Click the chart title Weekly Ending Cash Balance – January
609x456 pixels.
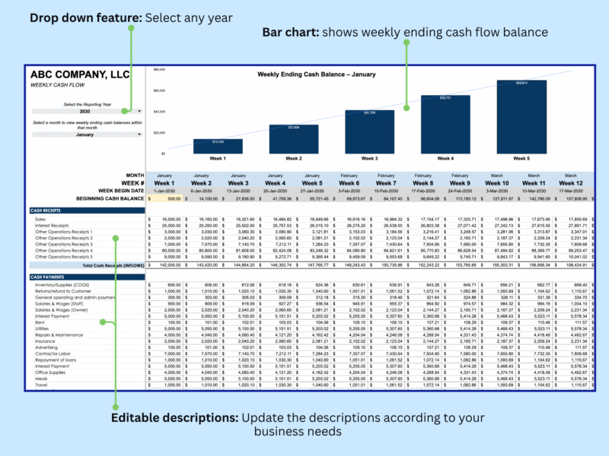pyautogui.click(x=317, y=74)
